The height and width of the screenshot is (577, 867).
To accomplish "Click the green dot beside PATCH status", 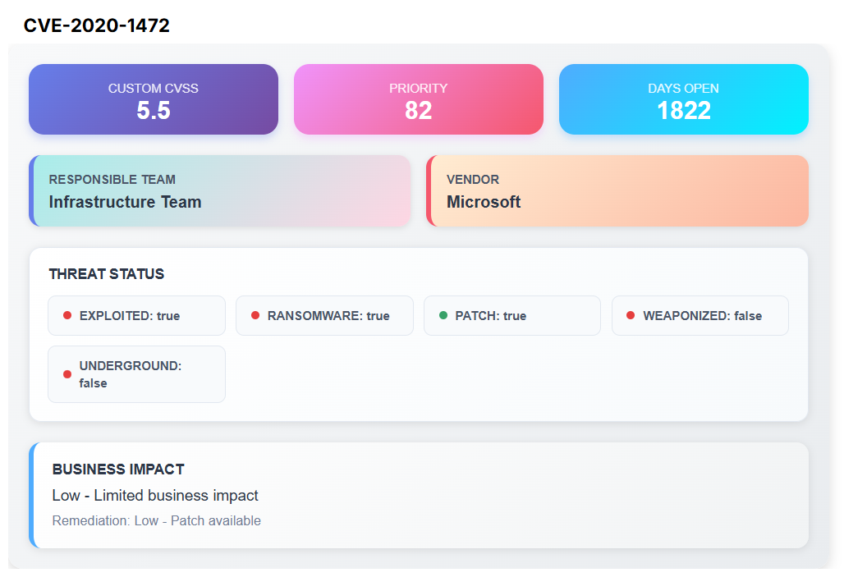I will click(443, 315).
